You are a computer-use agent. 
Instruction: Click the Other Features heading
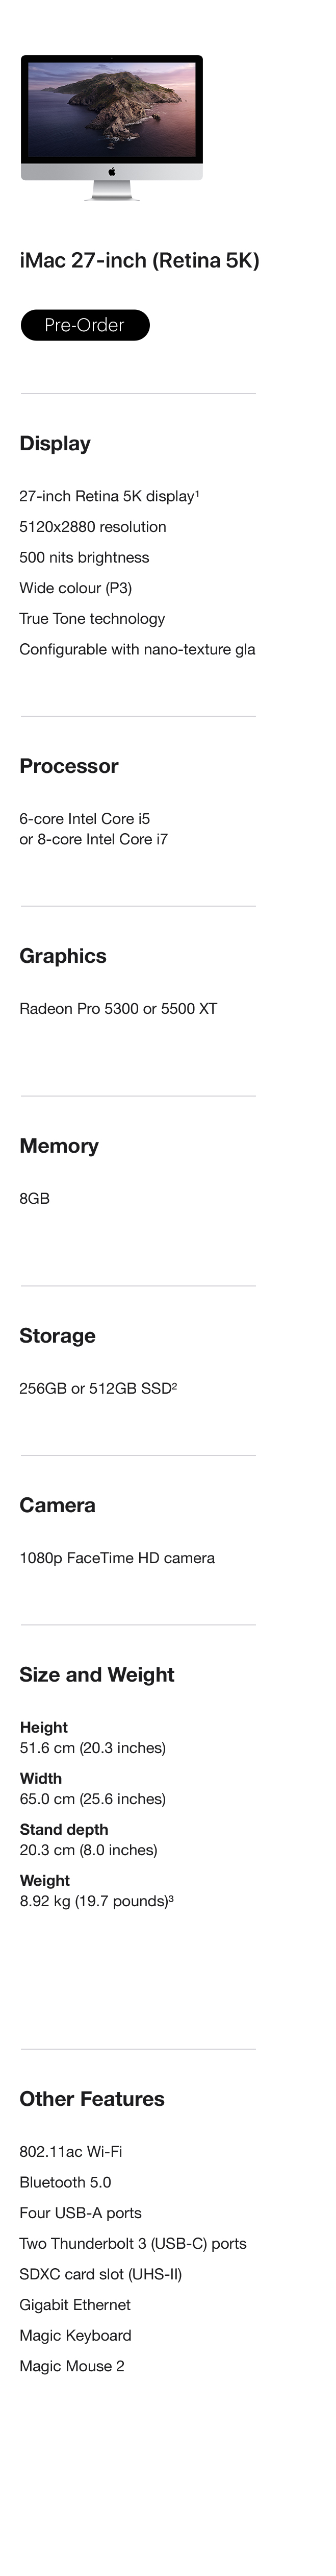(x=92, y=2099)
